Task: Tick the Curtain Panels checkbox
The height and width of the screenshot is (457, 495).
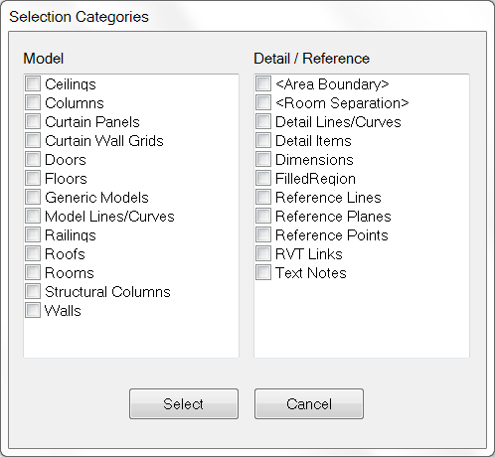Action: 33,121
